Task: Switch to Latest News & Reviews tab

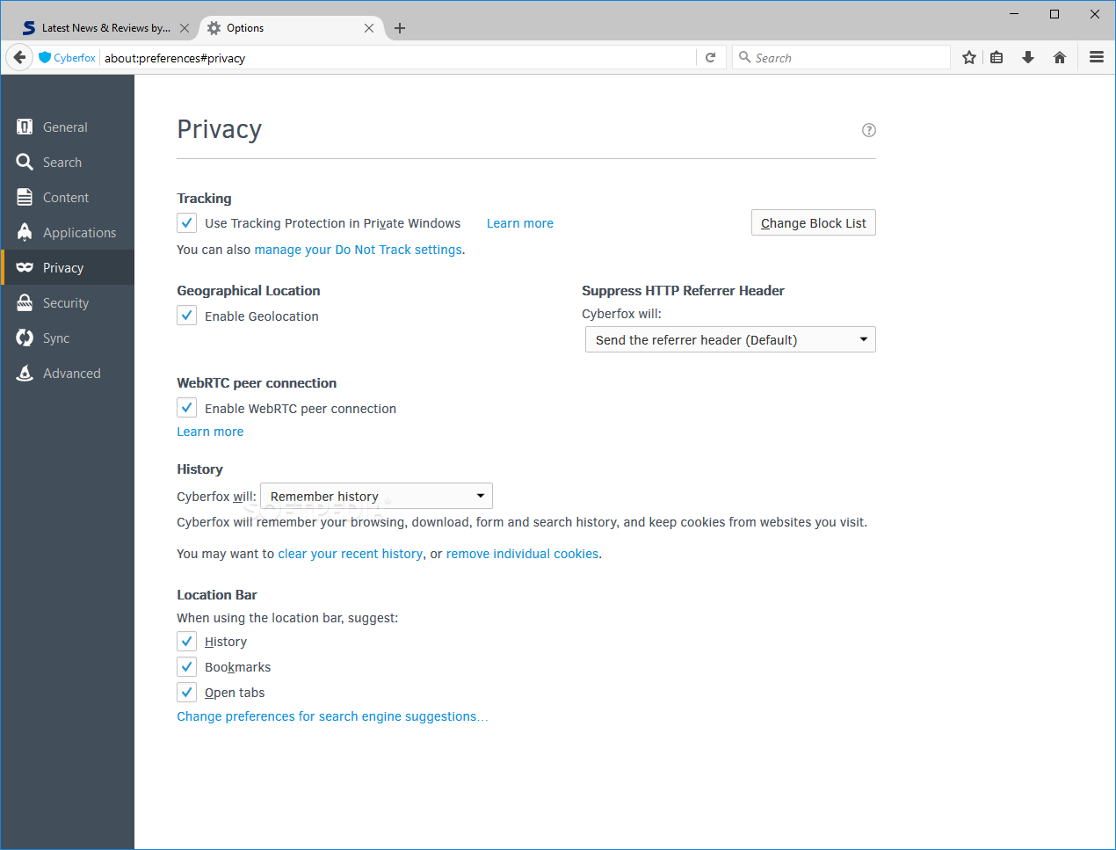Action: [x=105, y=28]
